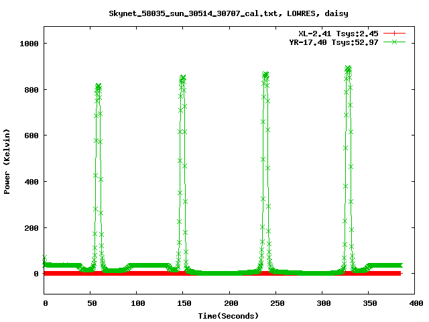Click the x-axis value 300
The width and height of the screenshot is (429, 322).
tap(323, 303)
